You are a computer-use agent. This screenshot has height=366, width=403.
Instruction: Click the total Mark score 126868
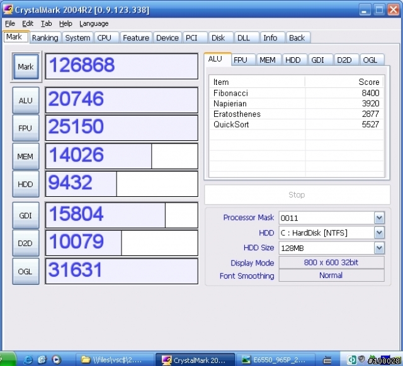click(122, 66)
